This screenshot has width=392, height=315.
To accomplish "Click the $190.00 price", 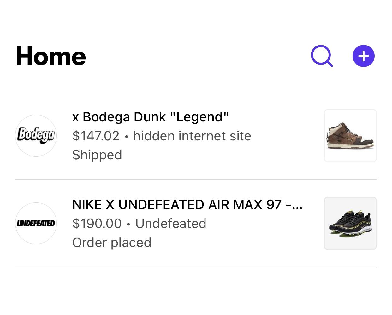I will pos(97,224).
